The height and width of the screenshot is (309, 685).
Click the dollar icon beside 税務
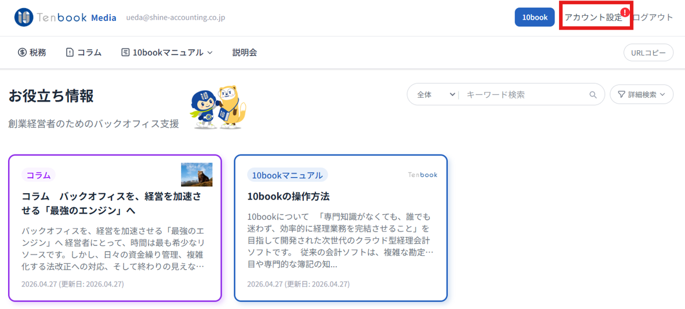[22, 53]
